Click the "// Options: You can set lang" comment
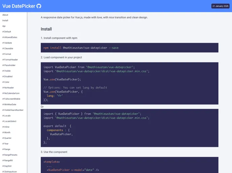232x173 pixels. click(x=75, y=88)
